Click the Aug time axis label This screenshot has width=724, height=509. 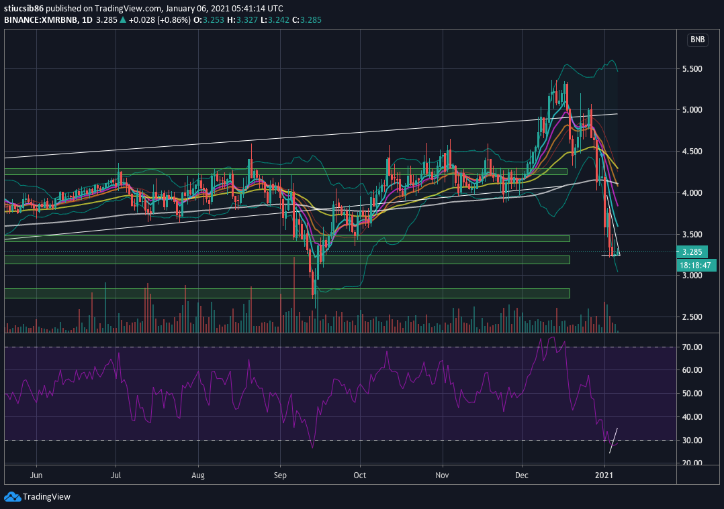point(198,475)
